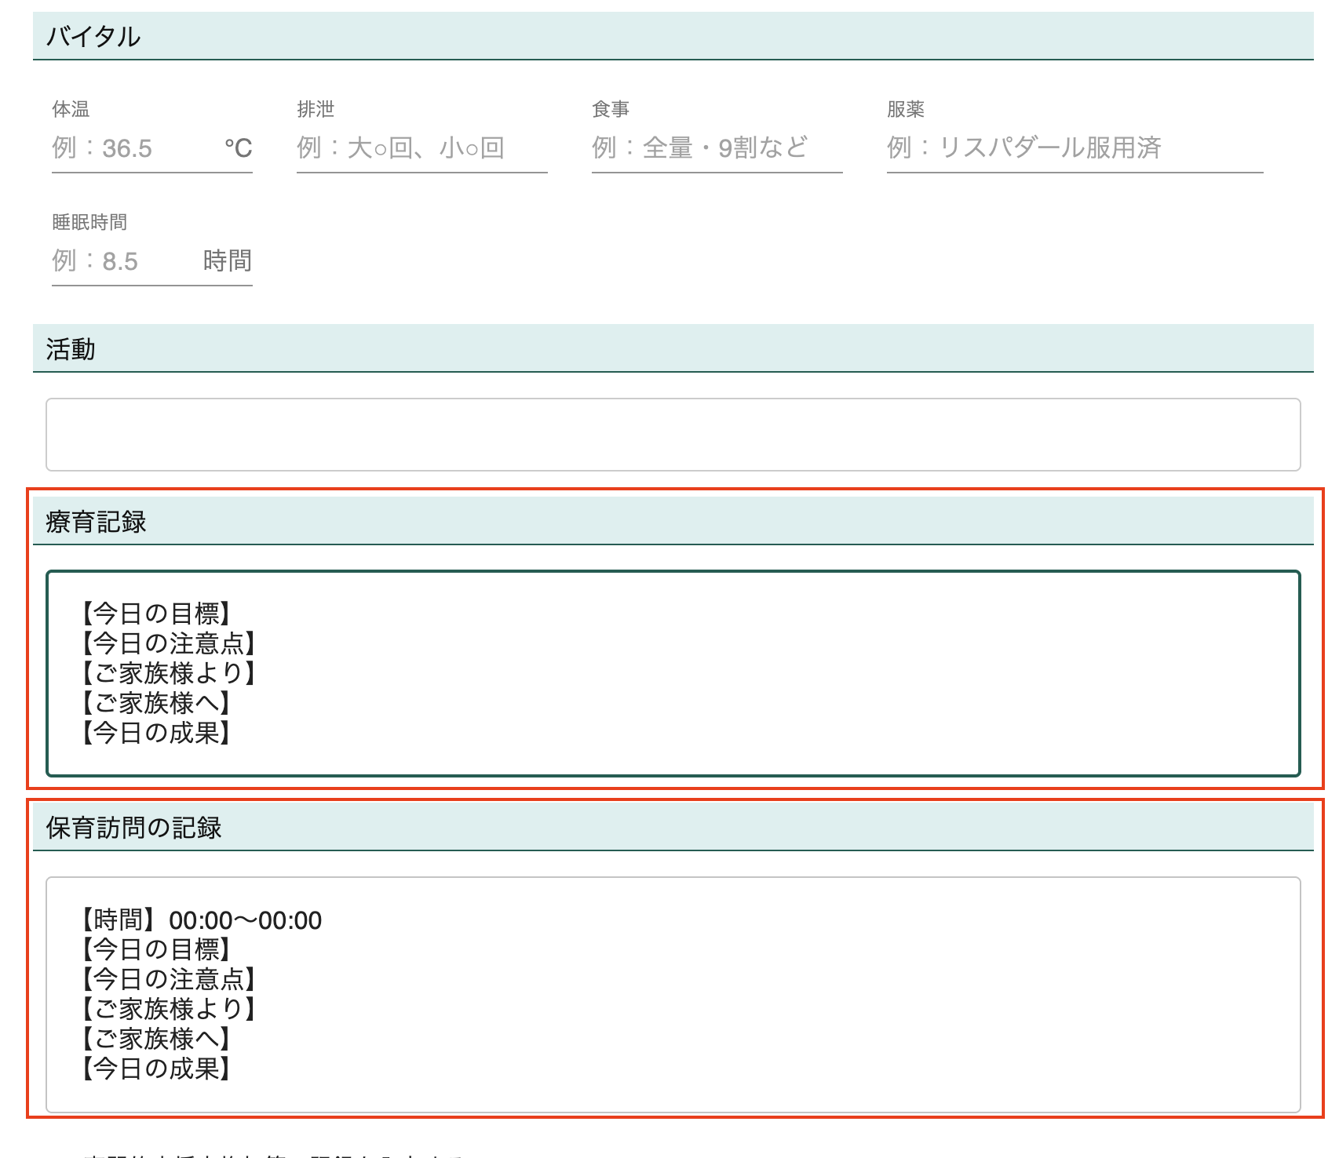Click the 体温 temperature input field

[133, 148]
